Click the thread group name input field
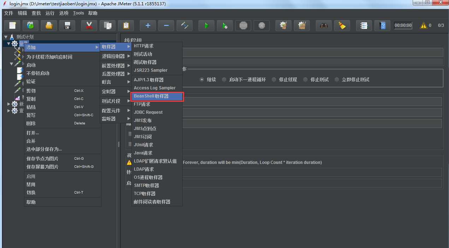449x248 pixels. [312, 53]
